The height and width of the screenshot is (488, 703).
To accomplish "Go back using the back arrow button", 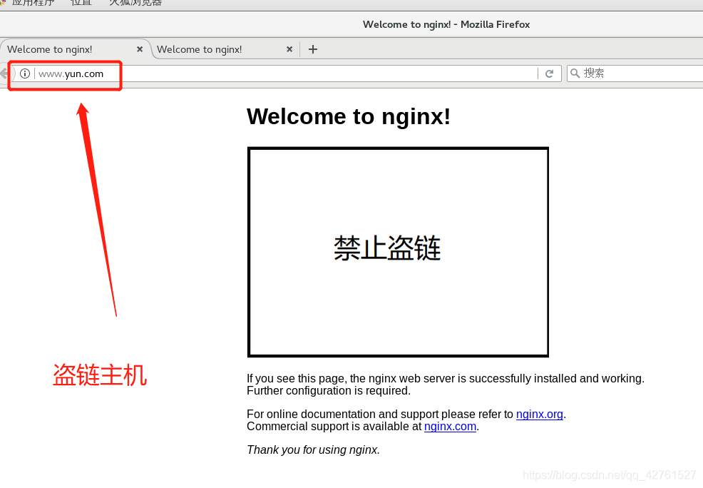I will tap(4, 73).
